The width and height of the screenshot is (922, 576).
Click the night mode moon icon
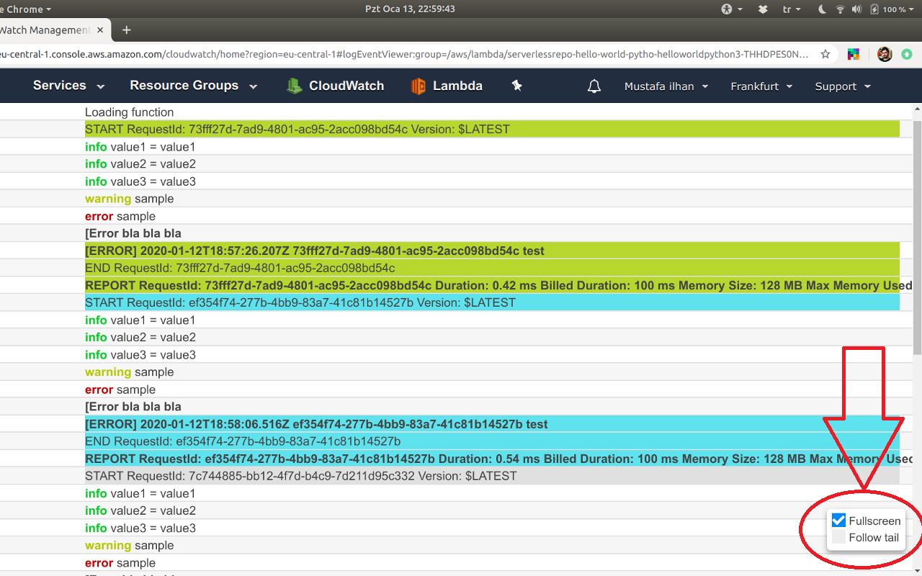coord(821,9)
